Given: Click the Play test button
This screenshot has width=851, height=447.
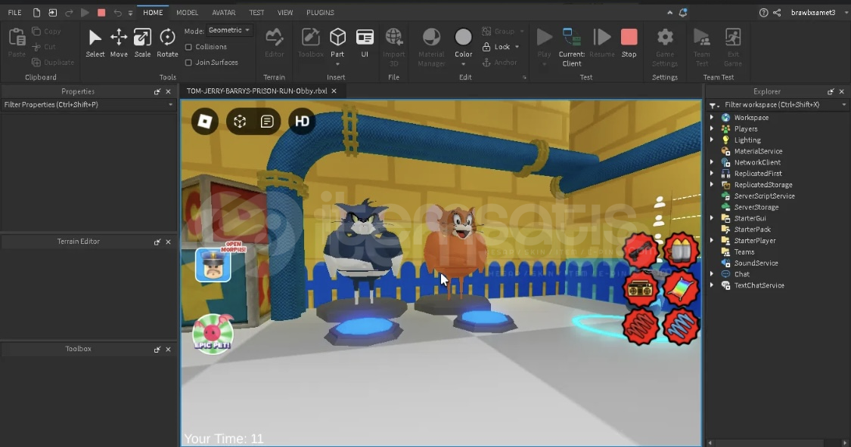Looking at the screenshot, I should (x=544, y=43).
